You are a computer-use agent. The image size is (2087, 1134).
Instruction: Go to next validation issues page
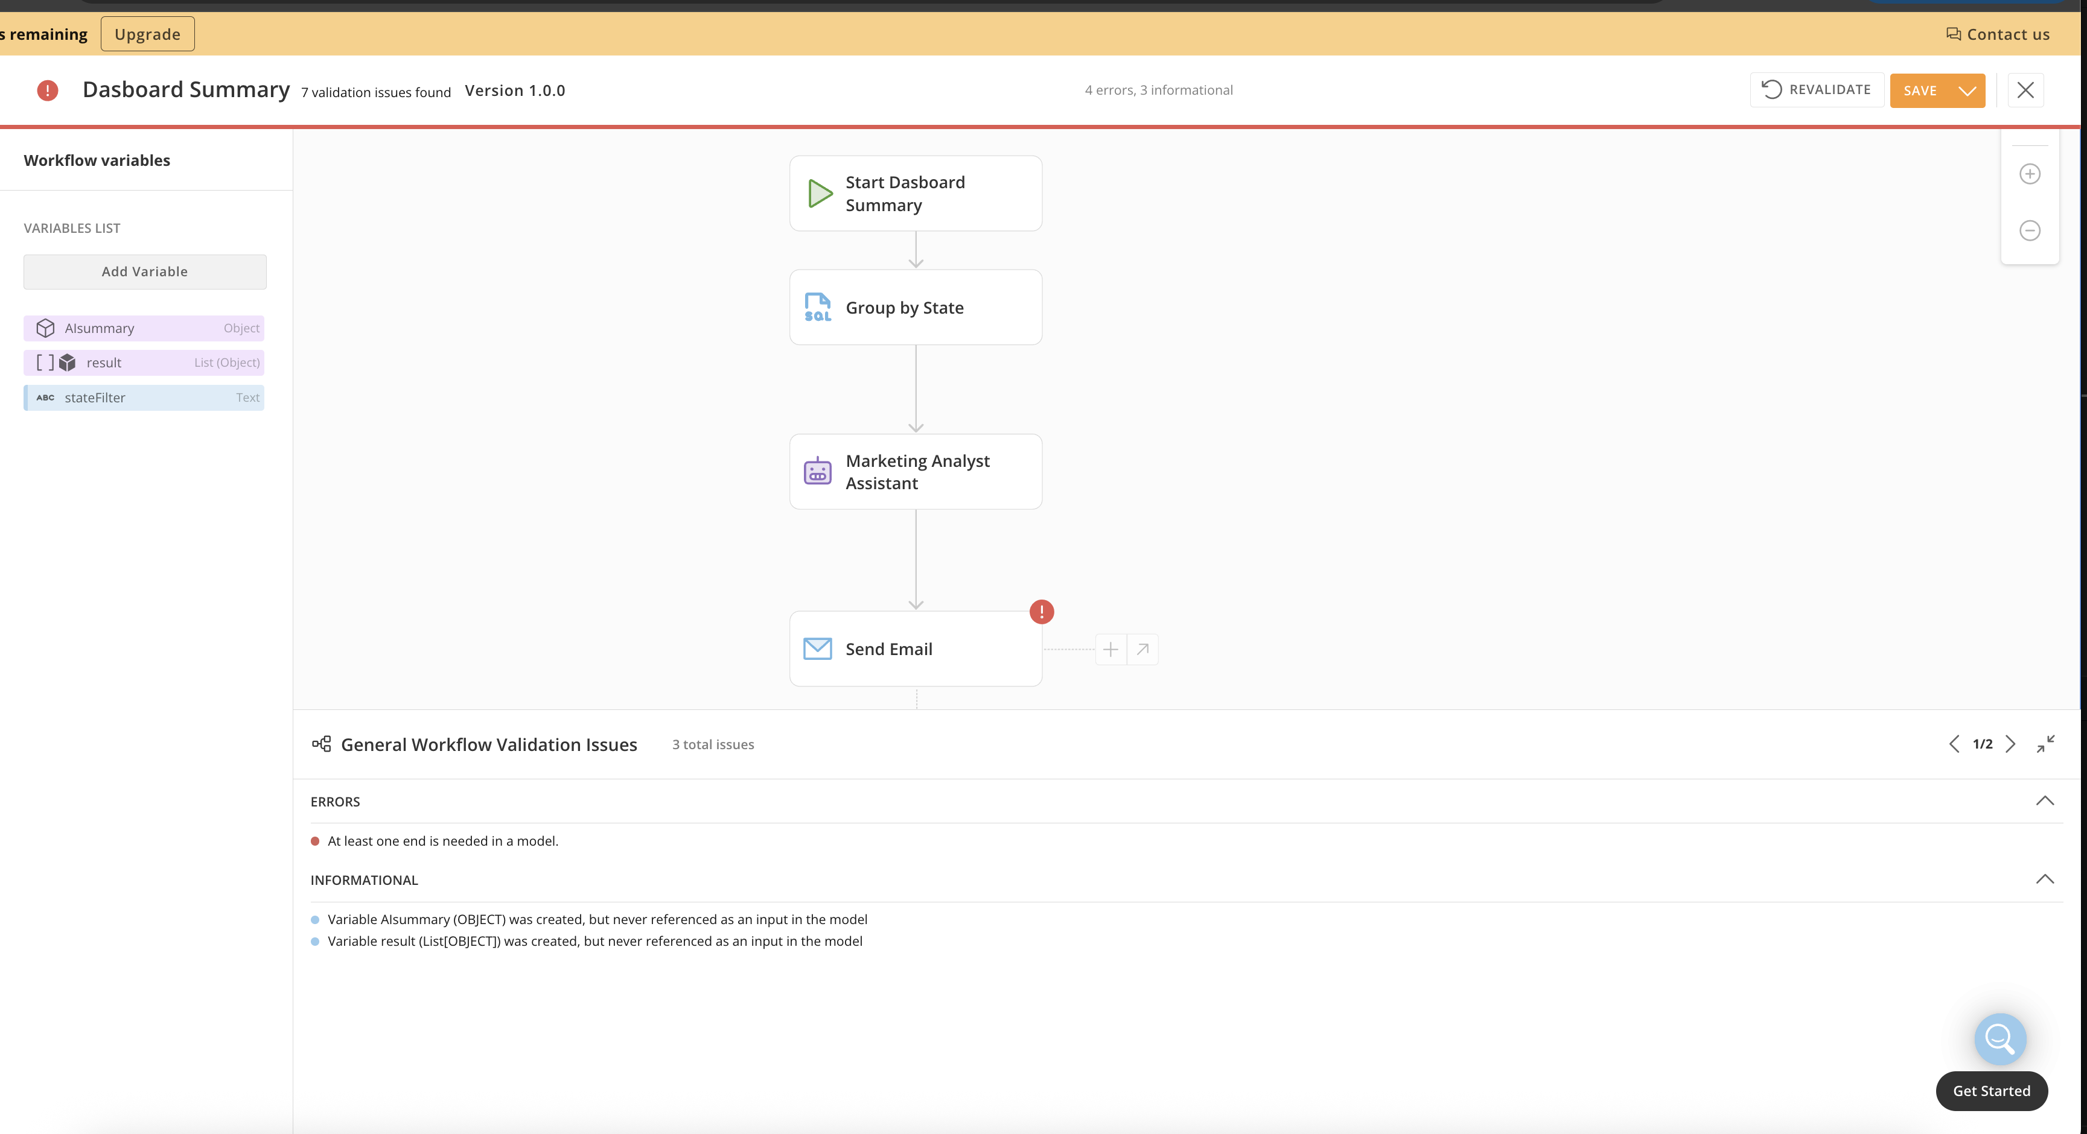[x=2010, y=744]
